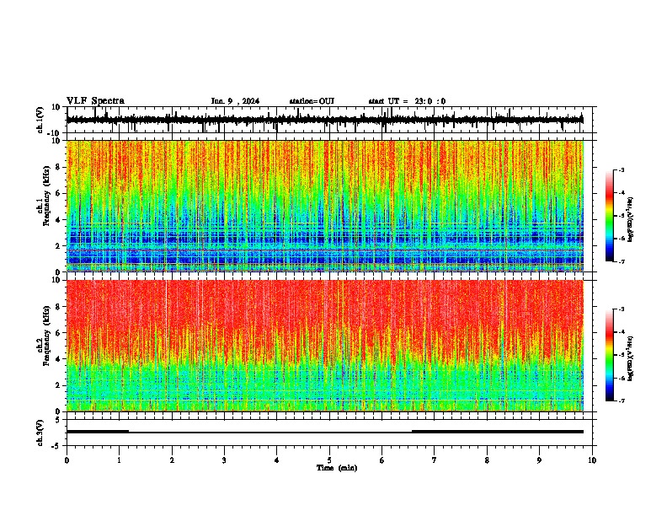Screen dimensions: 667x516
Task: Click time-axis tick label 5
Action: click(329, 460)
